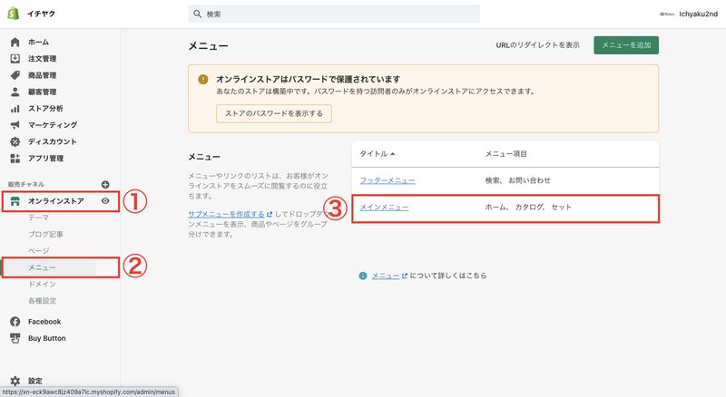Viewport: 726px width, 397px height.
Task: Select ページ under オンラインストア
Action: (38, 251)
